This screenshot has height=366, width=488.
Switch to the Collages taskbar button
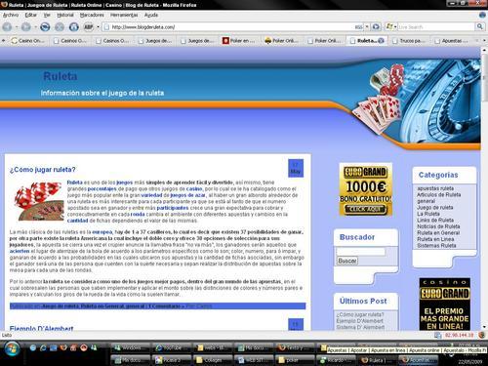tap(212, 360)
